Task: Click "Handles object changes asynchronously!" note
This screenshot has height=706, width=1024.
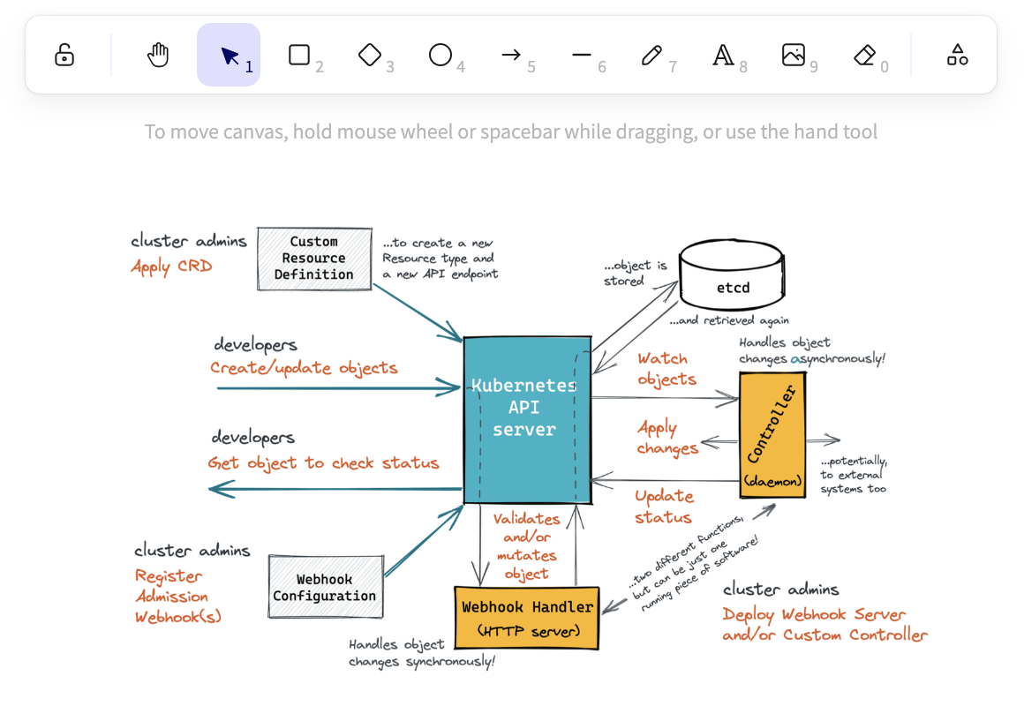Action: click(812, 350)
